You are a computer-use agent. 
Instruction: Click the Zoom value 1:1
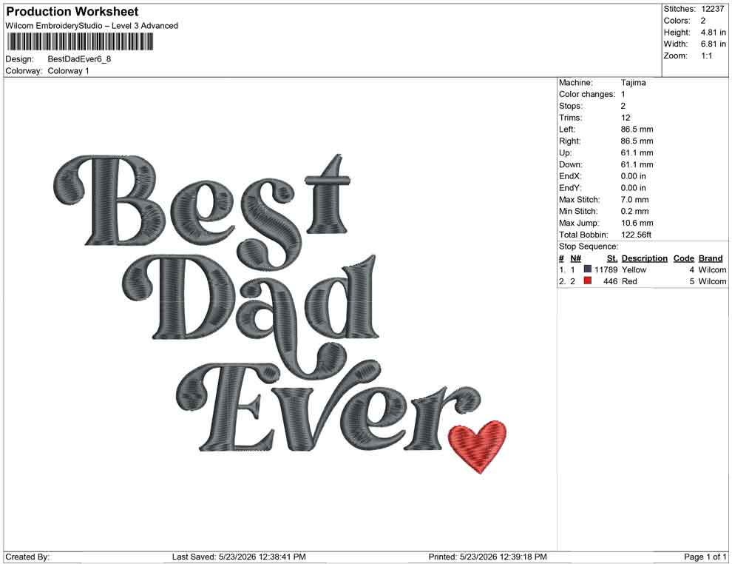tap(706, 56)
